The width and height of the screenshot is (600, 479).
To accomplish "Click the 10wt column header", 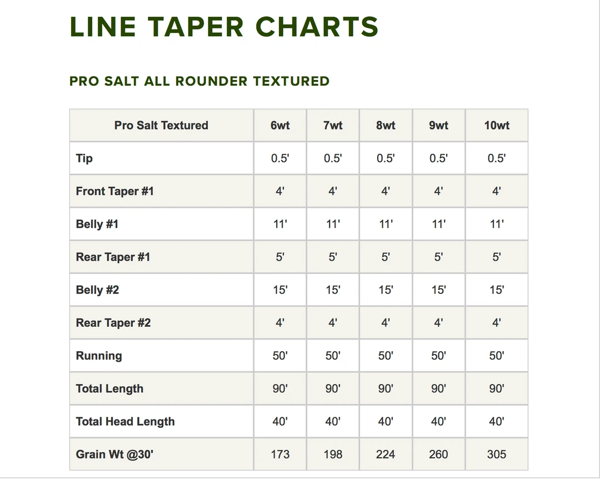I will [x=496, y=126].
